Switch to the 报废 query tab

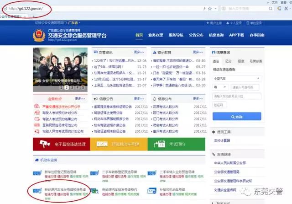(241, 61)
